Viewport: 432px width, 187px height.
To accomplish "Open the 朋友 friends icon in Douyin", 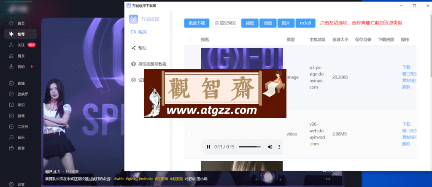I will [x=11, y=56].
